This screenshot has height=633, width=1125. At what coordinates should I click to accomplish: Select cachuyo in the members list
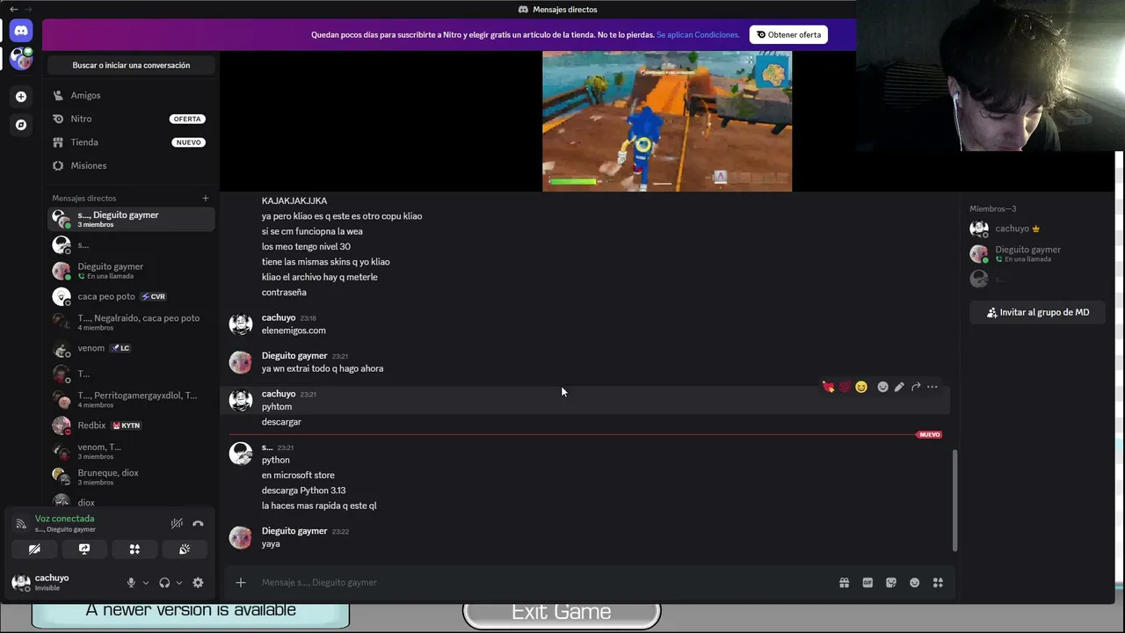click(x=1038, y=229)
